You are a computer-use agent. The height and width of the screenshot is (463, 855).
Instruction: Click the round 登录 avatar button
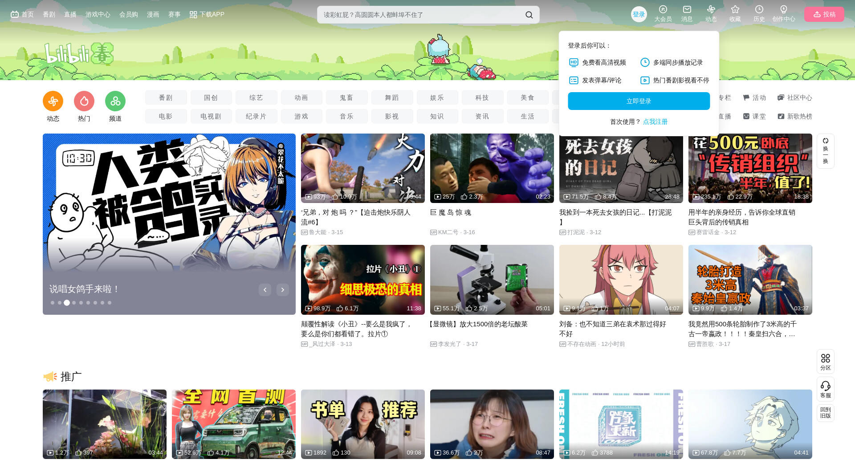(639, 14)
